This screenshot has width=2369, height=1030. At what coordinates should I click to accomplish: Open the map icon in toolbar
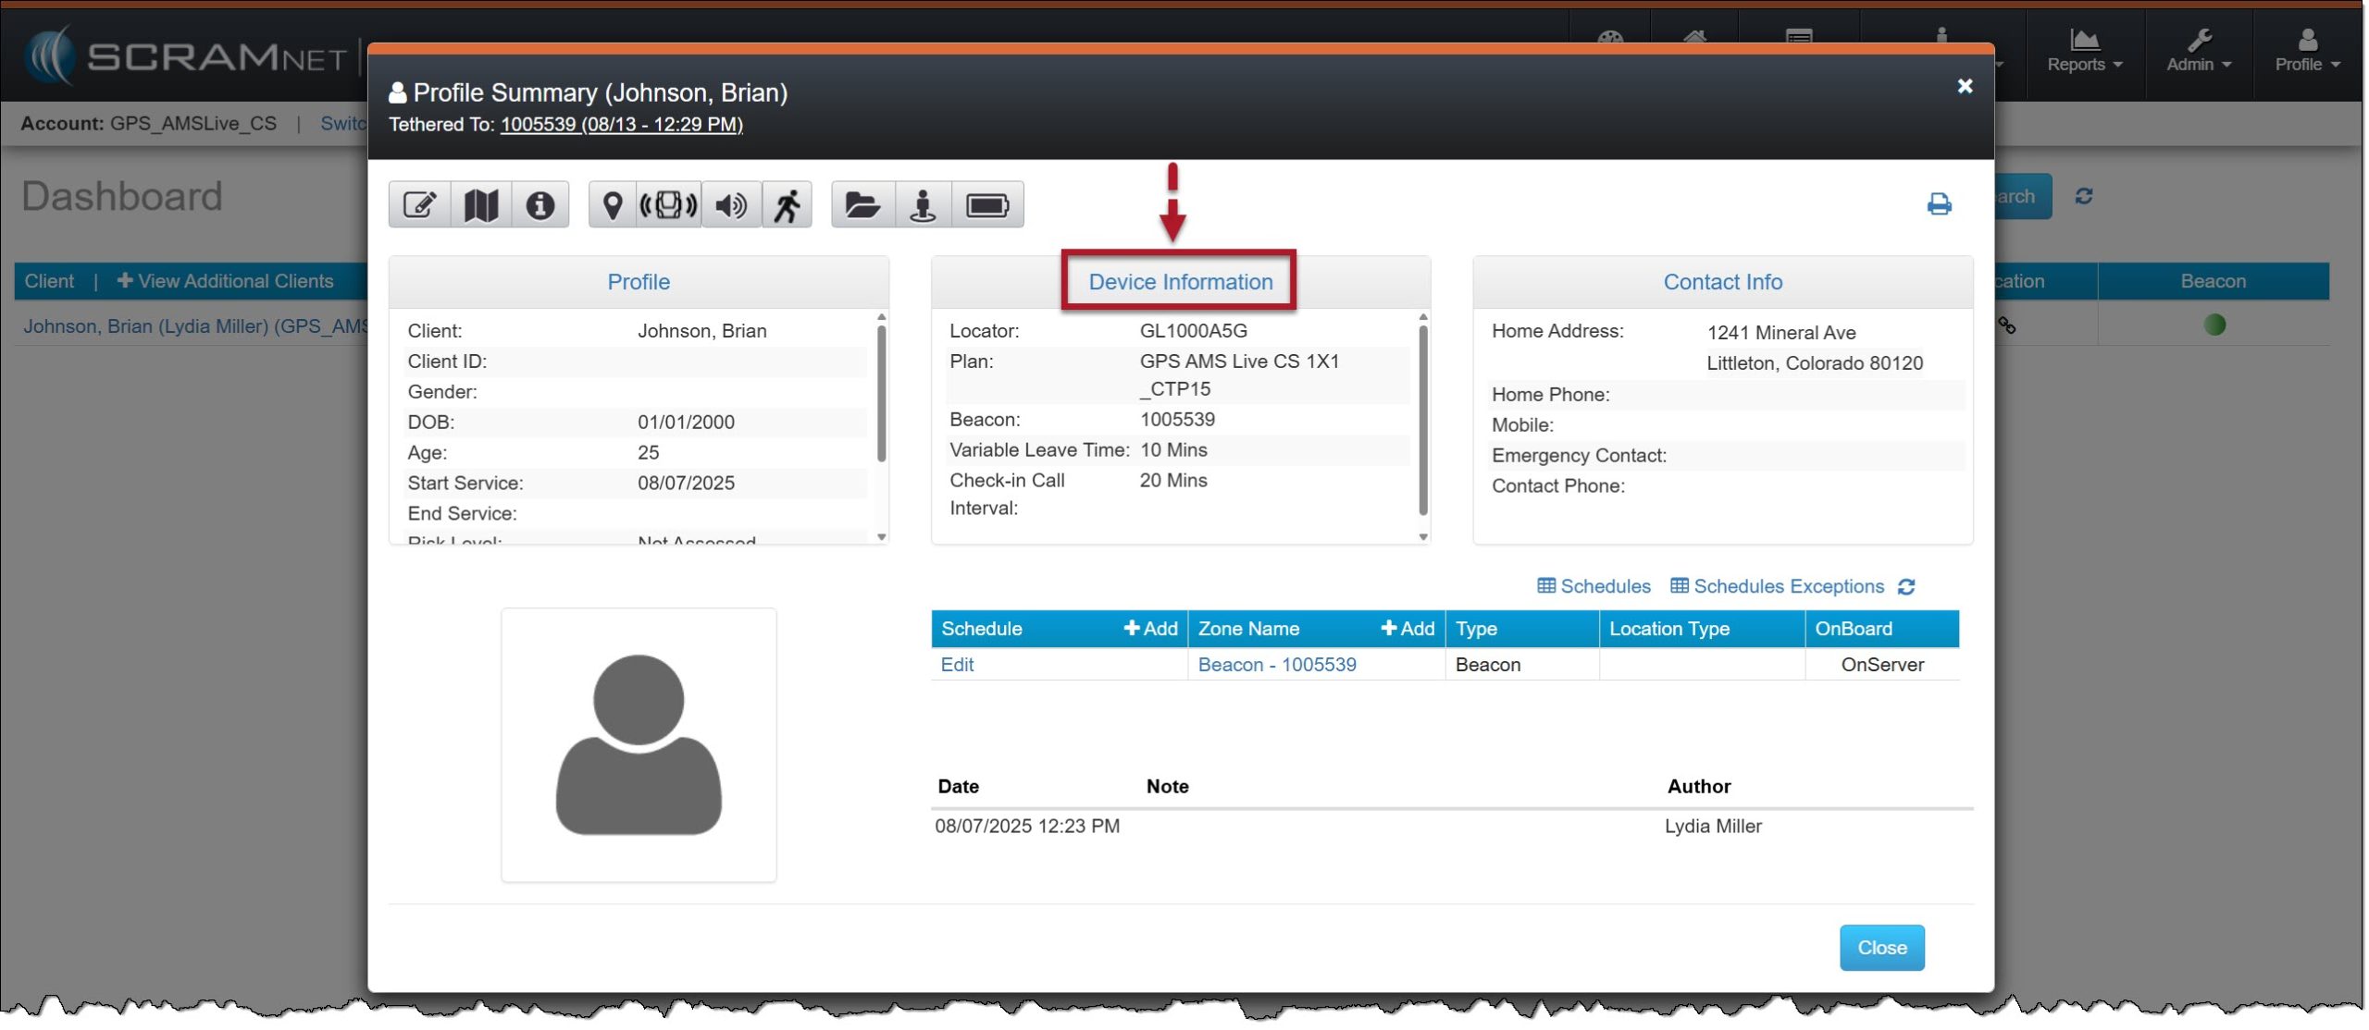[x=480, y=204]
